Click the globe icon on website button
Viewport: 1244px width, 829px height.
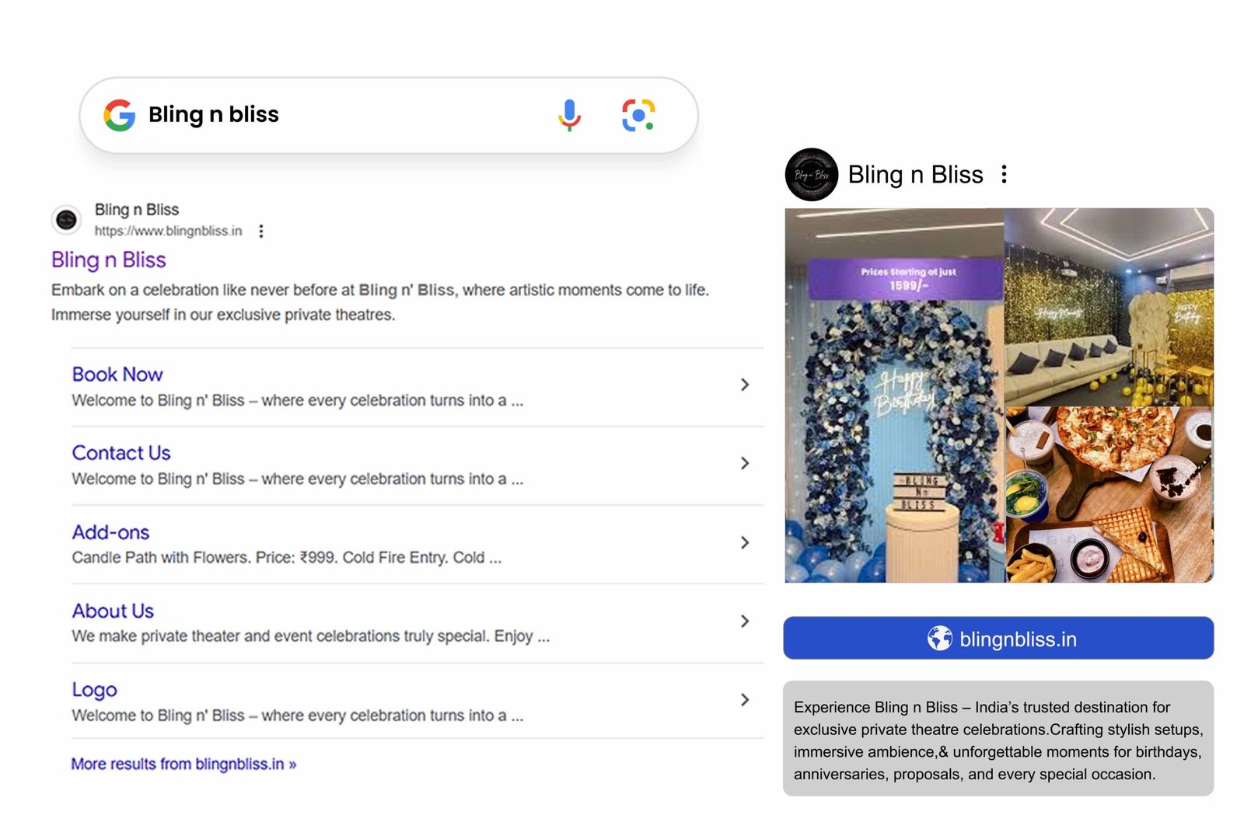tap(939, 639)
